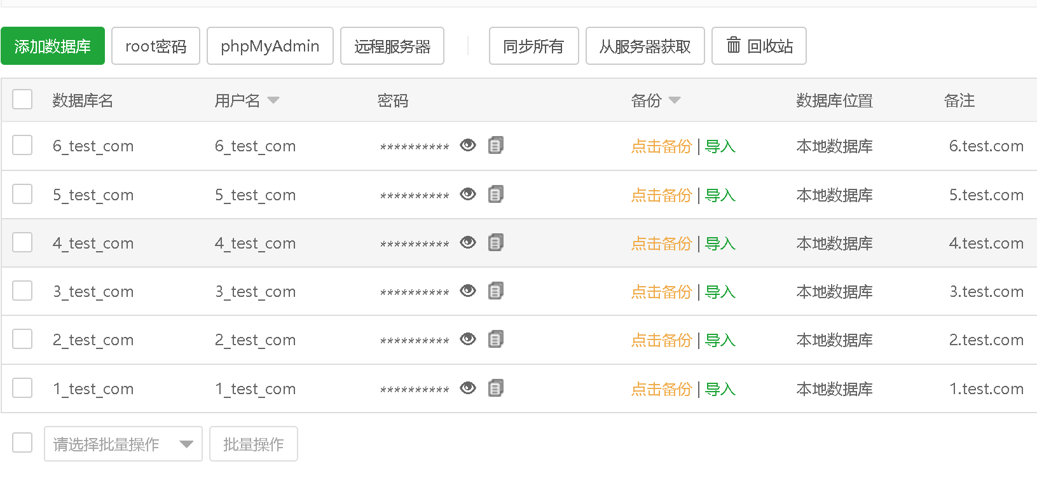Open the 用户名 column sort dropdown

pos(273,100)
